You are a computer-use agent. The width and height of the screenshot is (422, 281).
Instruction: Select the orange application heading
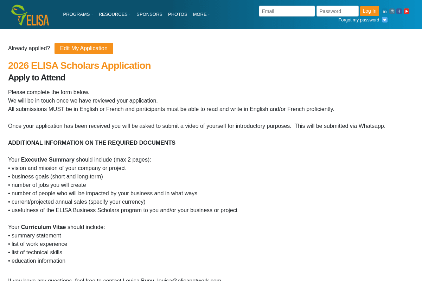click(x=79, y=65)
